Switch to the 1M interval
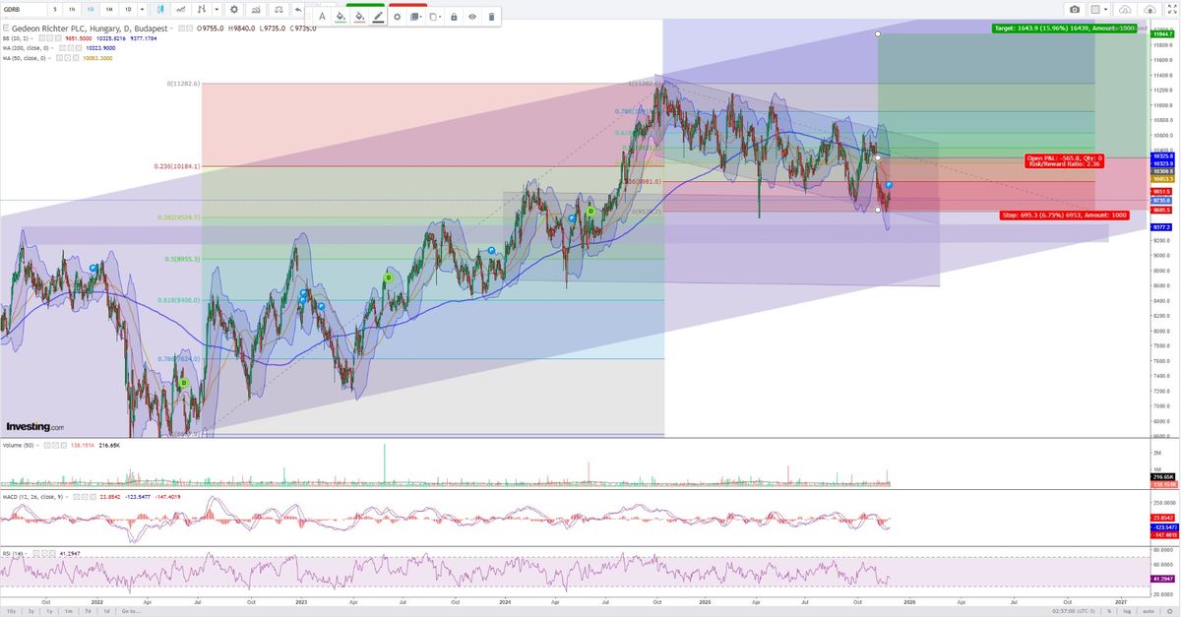 point(108,9)
